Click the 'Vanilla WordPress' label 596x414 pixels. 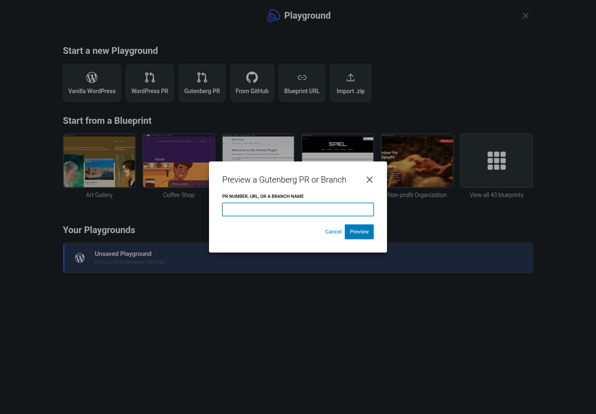click(x=92, y=91)
